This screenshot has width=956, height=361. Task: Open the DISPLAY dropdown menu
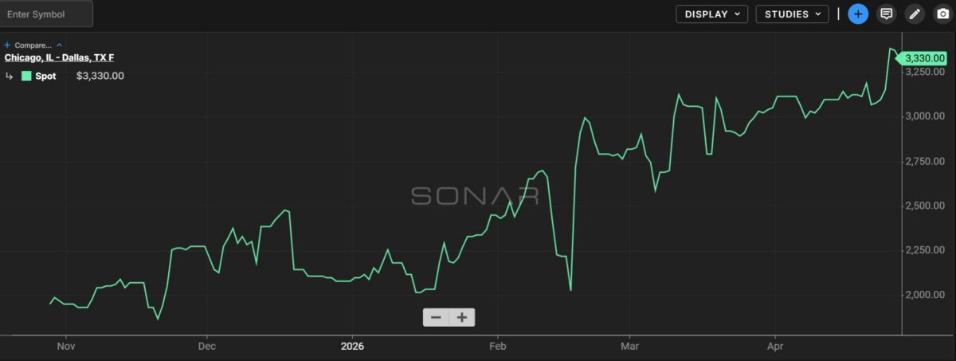click(711, 14)
